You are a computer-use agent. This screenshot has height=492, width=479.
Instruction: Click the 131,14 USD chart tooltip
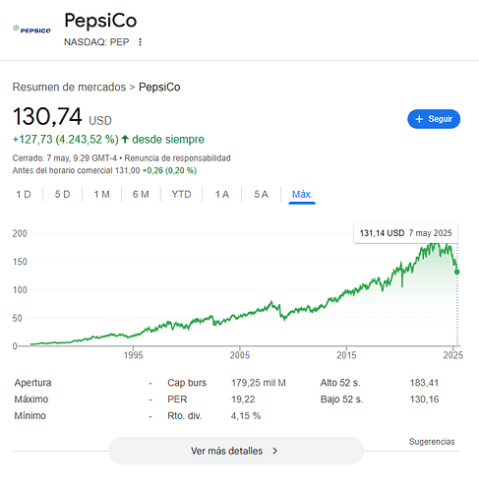[405, 233]
